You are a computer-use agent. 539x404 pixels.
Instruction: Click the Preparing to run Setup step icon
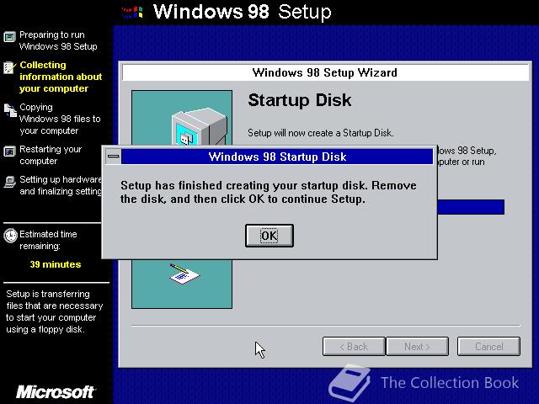coord(9,36)
